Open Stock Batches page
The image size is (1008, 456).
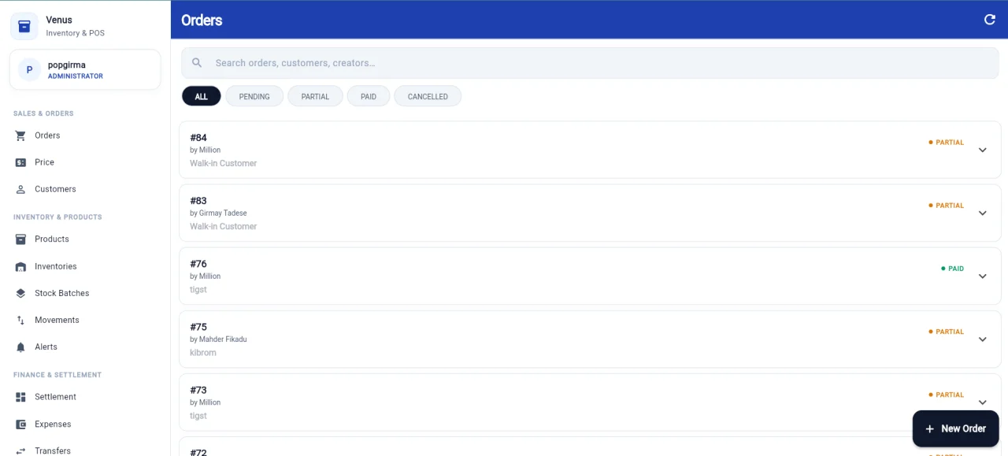[x=85, y=293]
